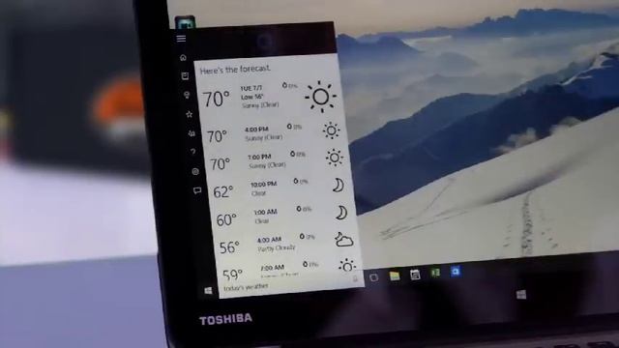Click the '4:00 AM' forecast time
Screen dimensions: 619x348
[x=269, y=240]
